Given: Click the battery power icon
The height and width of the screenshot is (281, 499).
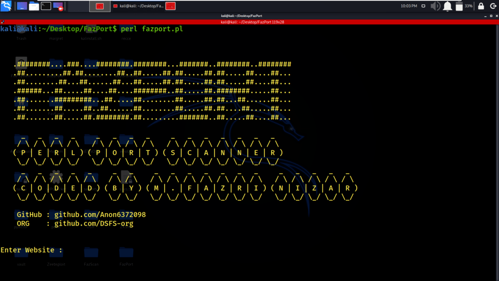Looking at the screenshot, I should tap(459, 6).
